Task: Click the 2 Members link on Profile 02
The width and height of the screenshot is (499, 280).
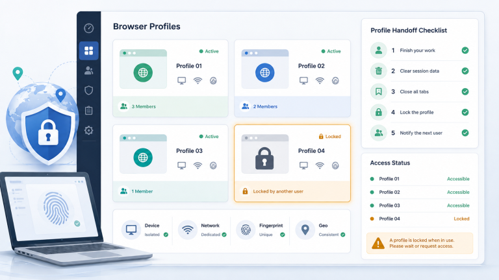Action: (265, 107)
